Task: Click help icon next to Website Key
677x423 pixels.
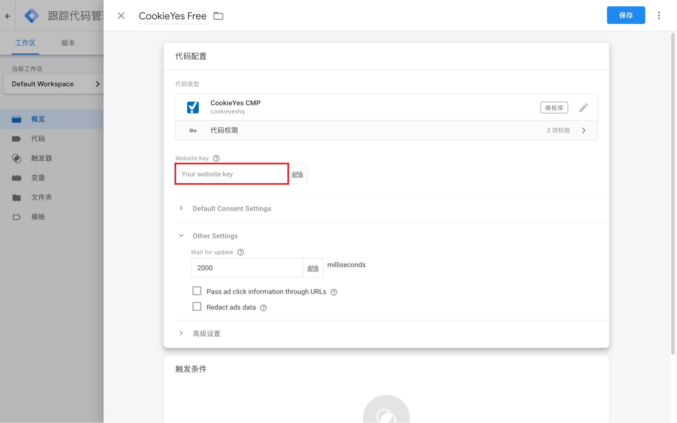Action: coord(216,158)
